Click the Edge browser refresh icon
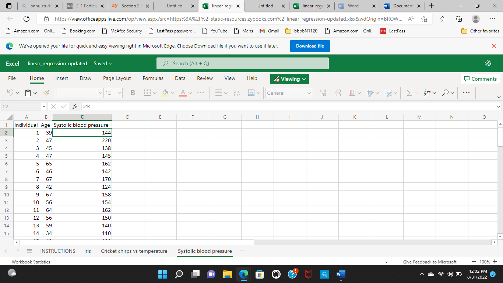This screenshot has height=283, width=503. [x=27, y=19]
